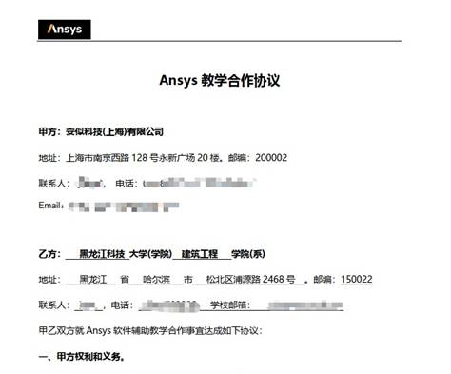Click the sentence starting 甲乙双方就 Ansys
This screenshot has width=451, height=374.
[150, 331]
